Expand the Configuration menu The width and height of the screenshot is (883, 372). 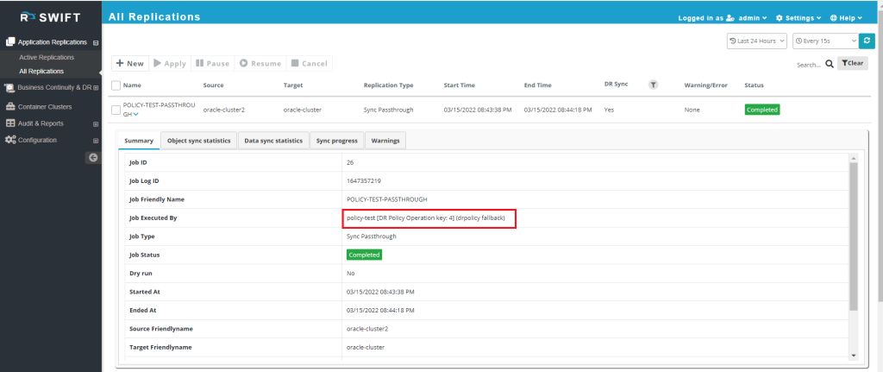(95, 141)
